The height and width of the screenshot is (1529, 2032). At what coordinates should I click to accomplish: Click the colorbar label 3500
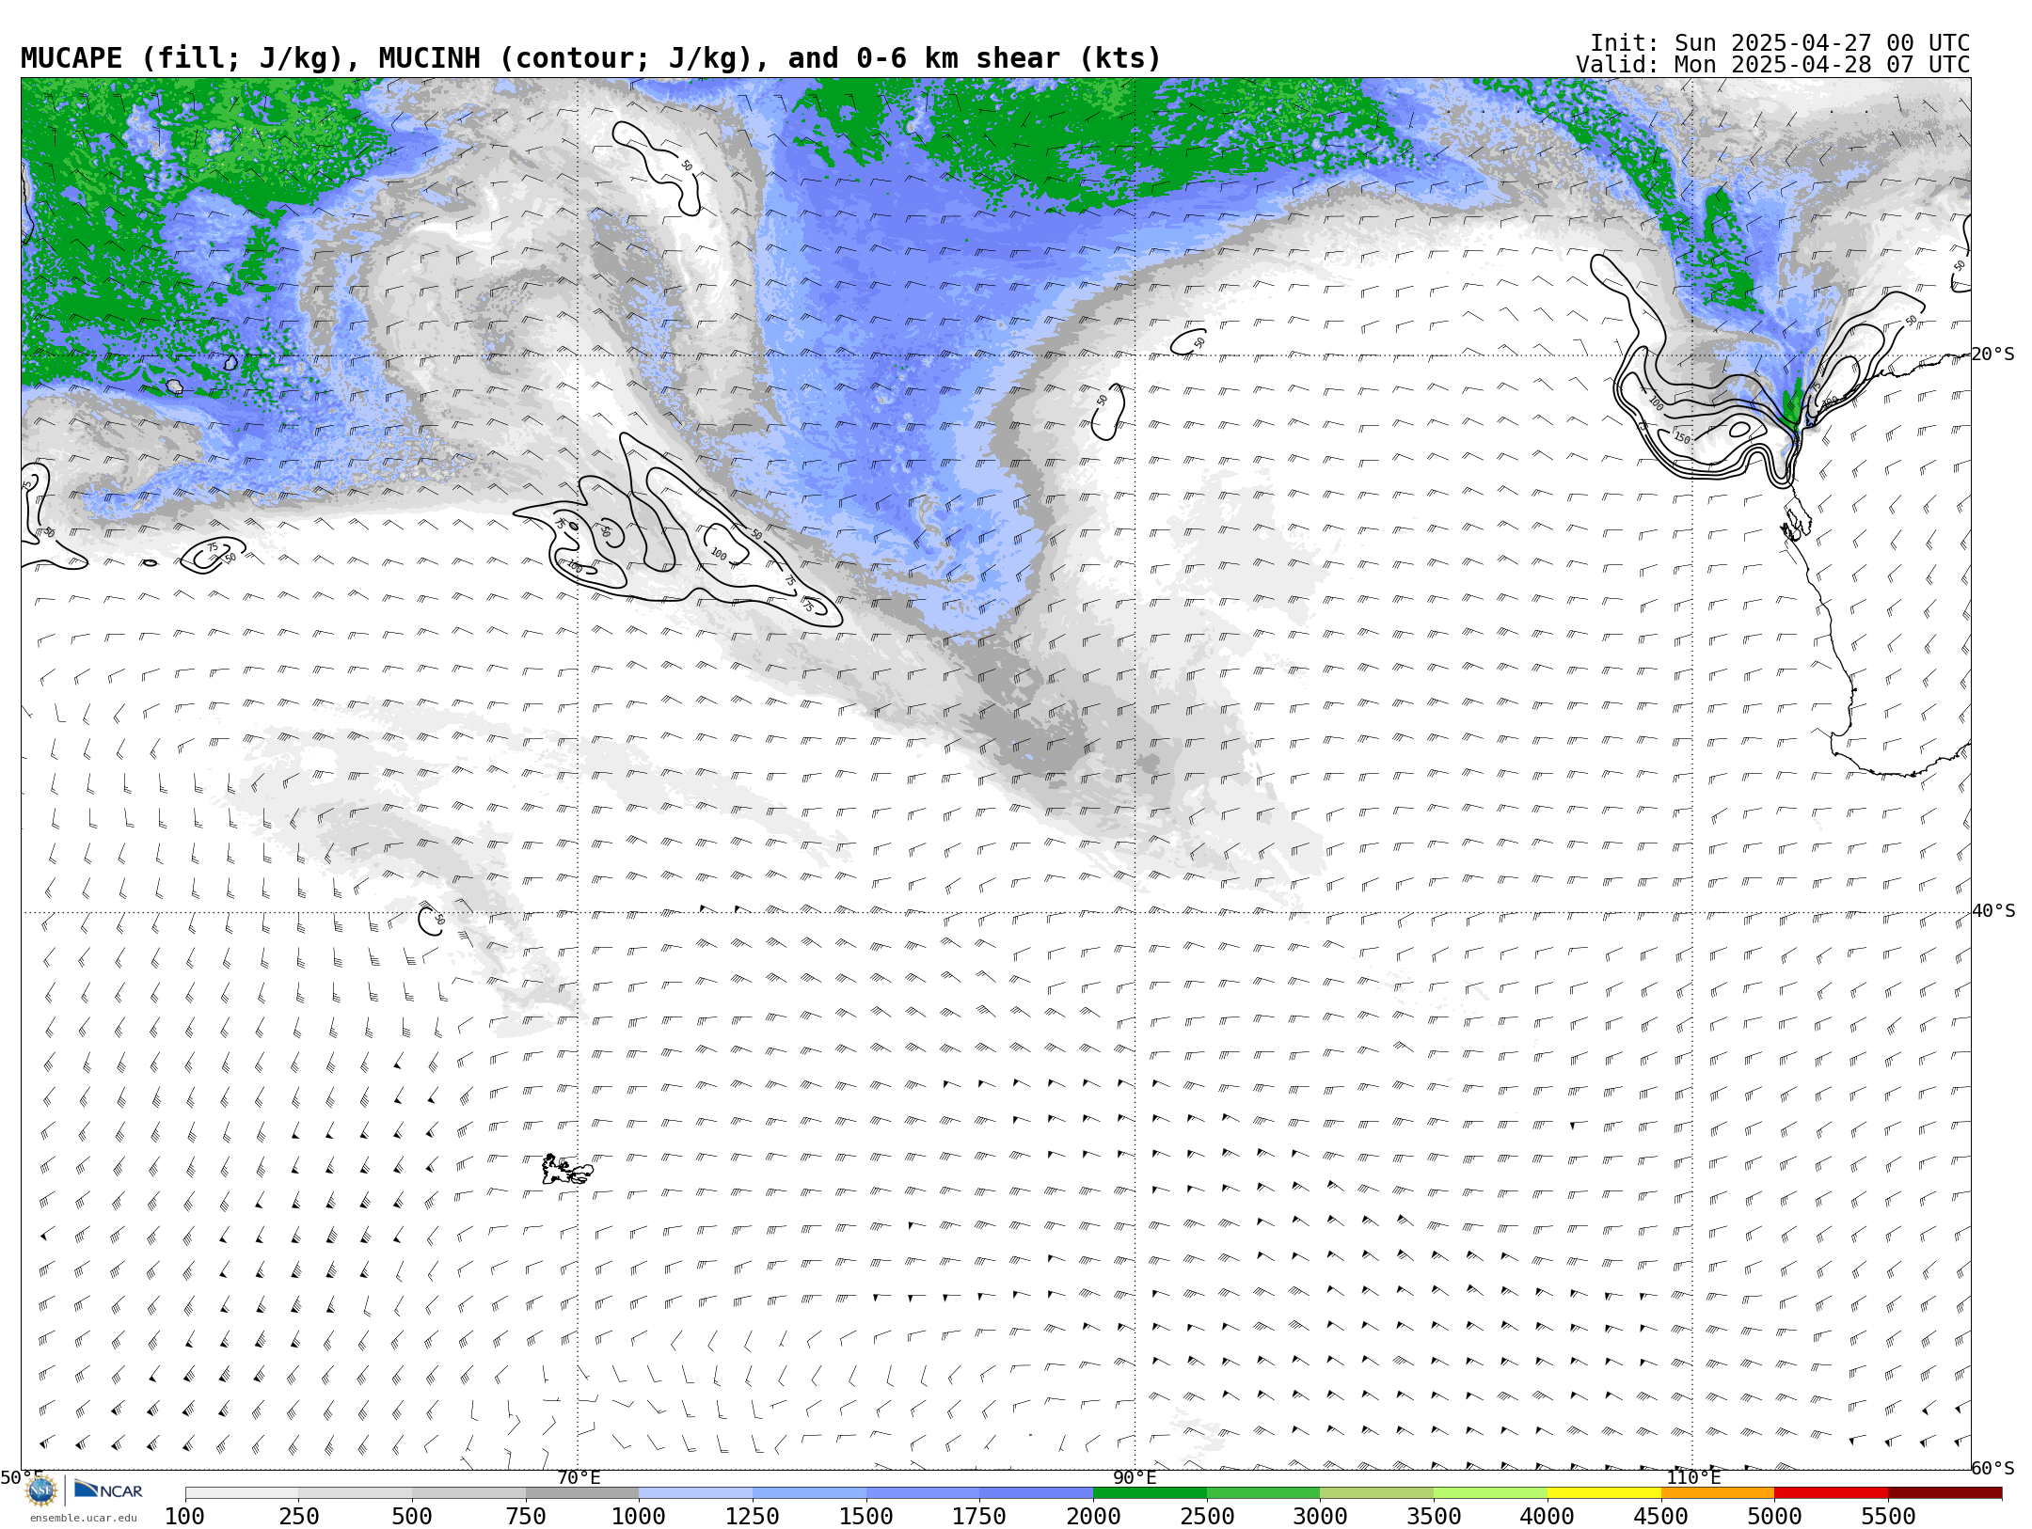1434,1517
